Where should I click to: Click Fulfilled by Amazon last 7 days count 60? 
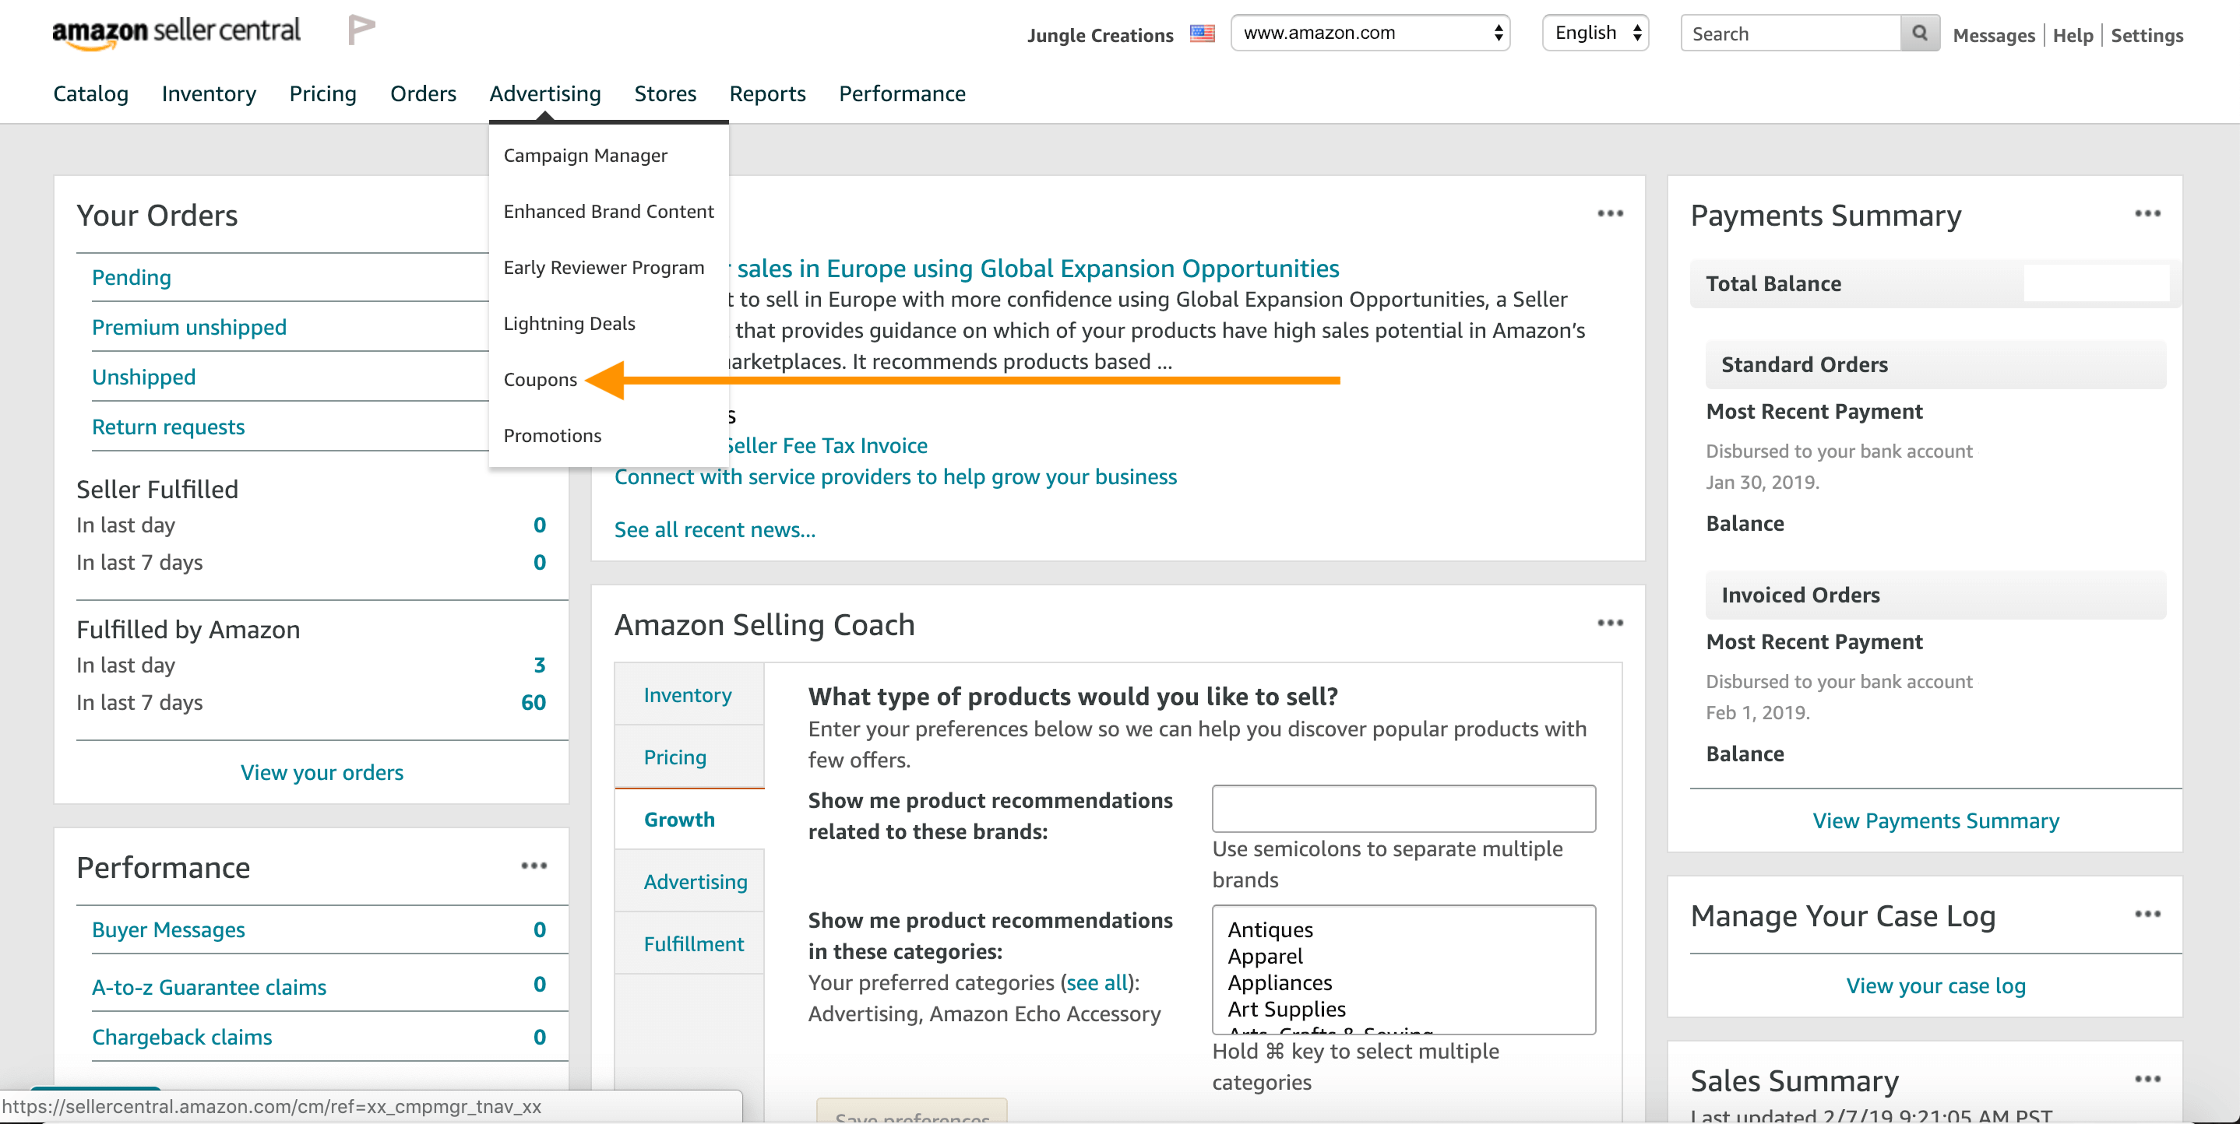point(533,702)
